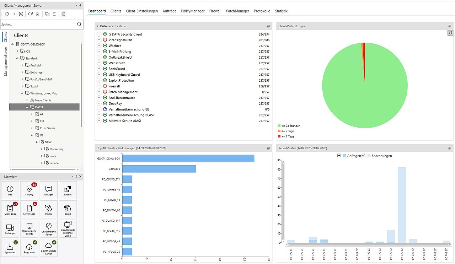Screen dimensions: 455x264
Task: Open the Info tile in Übersicht
Action: [10, 190]
